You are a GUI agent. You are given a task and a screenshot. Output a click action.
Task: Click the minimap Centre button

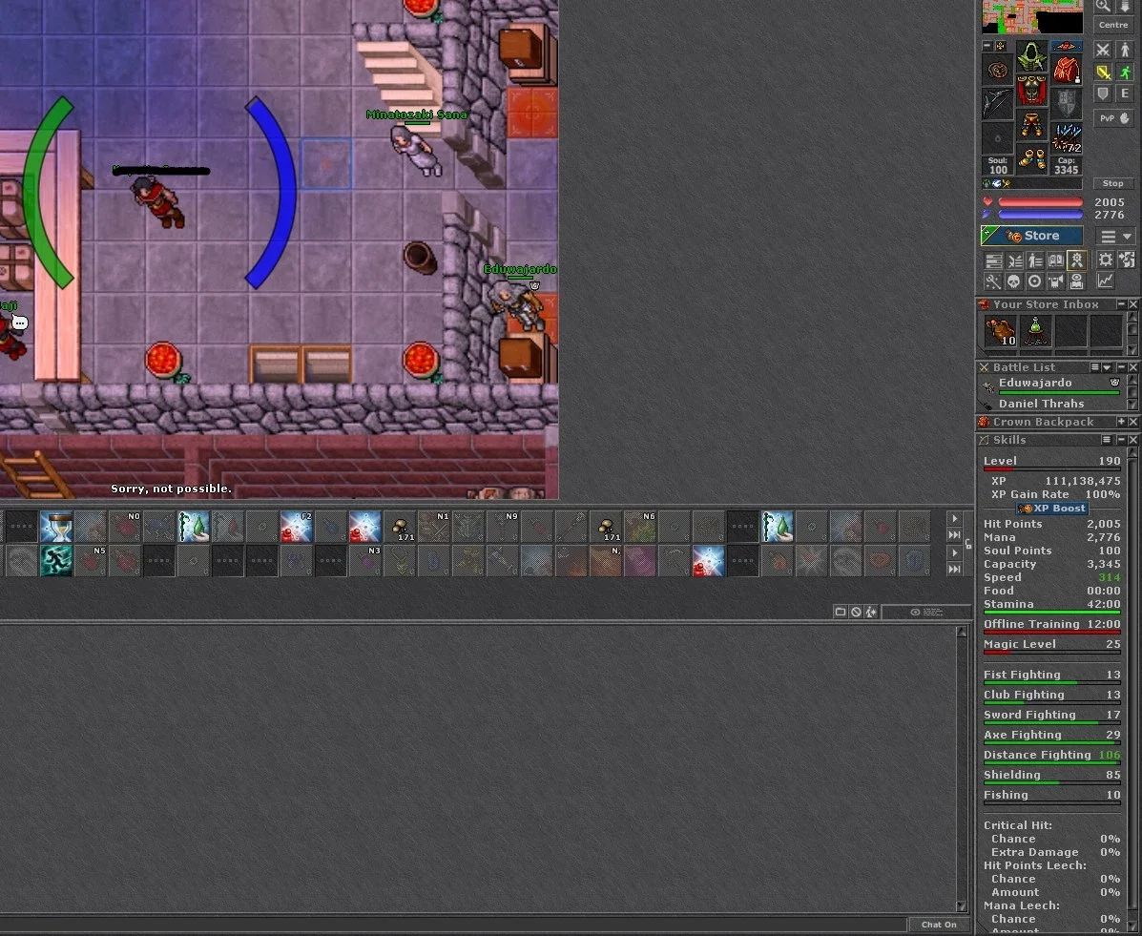coord(1113,25)
